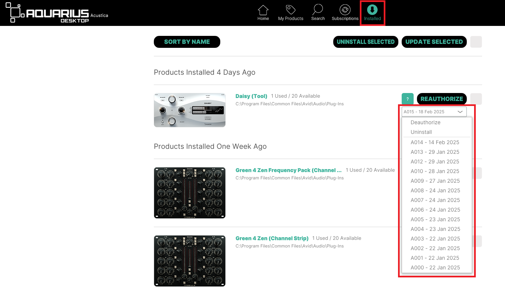The image size is (505, 294).
Task: Click Frequency Pack's '1 Used / 20 Available'
Action: pyautogui.click(x=370, y=170)
